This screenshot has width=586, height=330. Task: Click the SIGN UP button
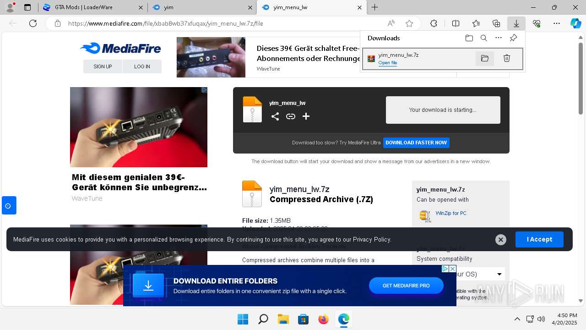[103, 66]
